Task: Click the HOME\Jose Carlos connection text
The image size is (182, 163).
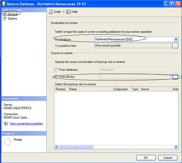Action: click(x=16, y=117)
